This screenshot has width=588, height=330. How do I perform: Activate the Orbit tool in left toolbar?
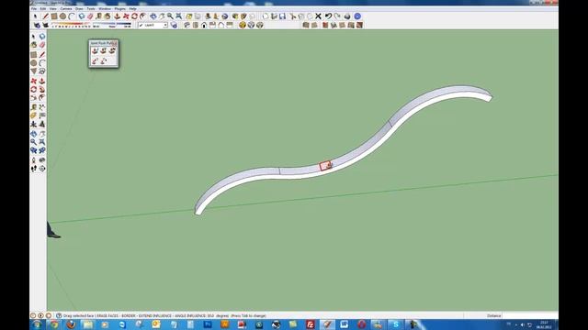coord(33,134)
